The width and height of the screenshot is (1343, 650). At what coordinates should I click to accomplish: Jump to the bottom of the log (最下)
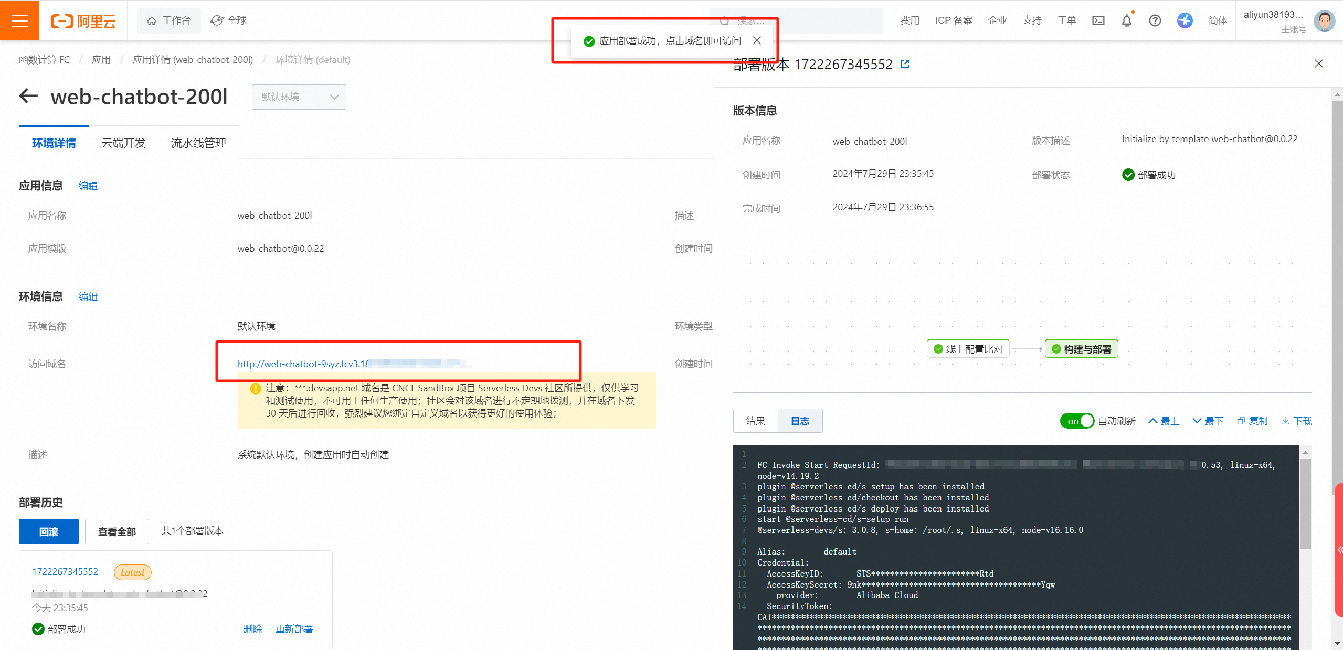(1208, 421)
